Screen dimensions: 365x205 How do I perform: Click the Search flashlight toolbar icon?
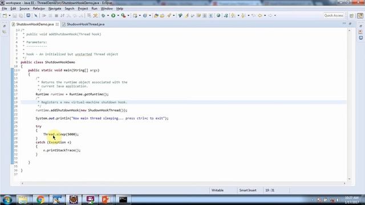point(169,15)
